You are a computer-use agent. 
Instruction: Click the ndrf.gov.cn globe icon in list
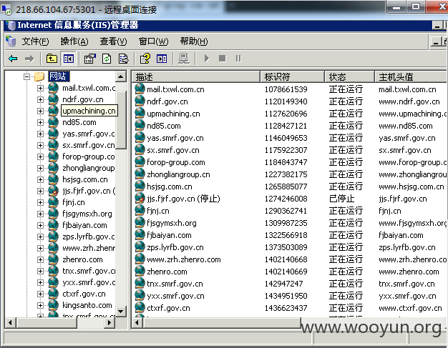click(140, 101)
